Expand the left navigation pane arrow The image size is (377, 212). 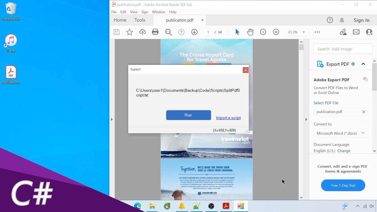tap(112, 119)
